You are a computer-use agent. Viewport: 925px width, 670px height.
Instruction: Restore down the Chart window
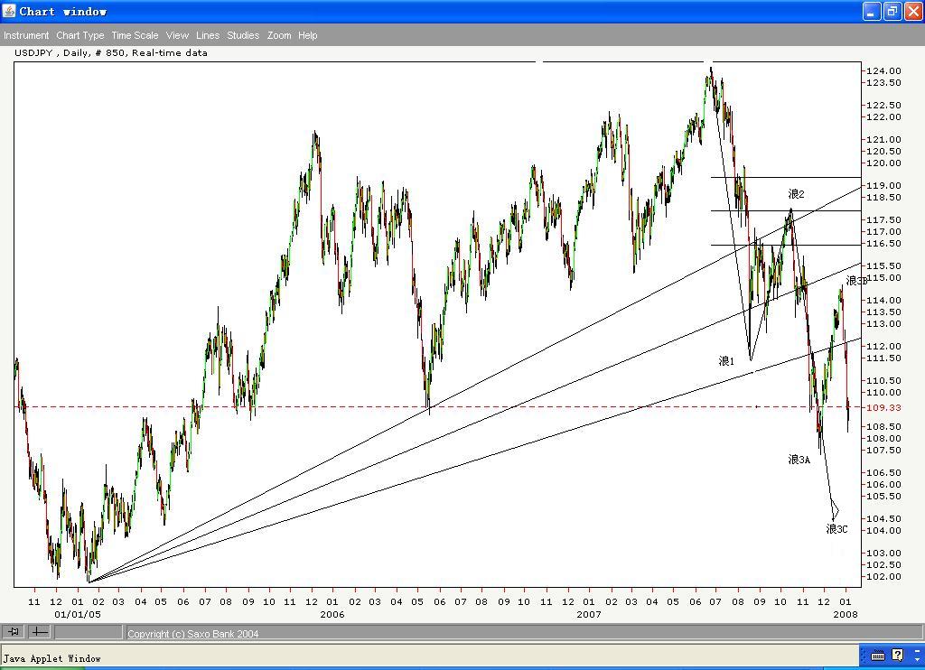click(x=892, y=11)
